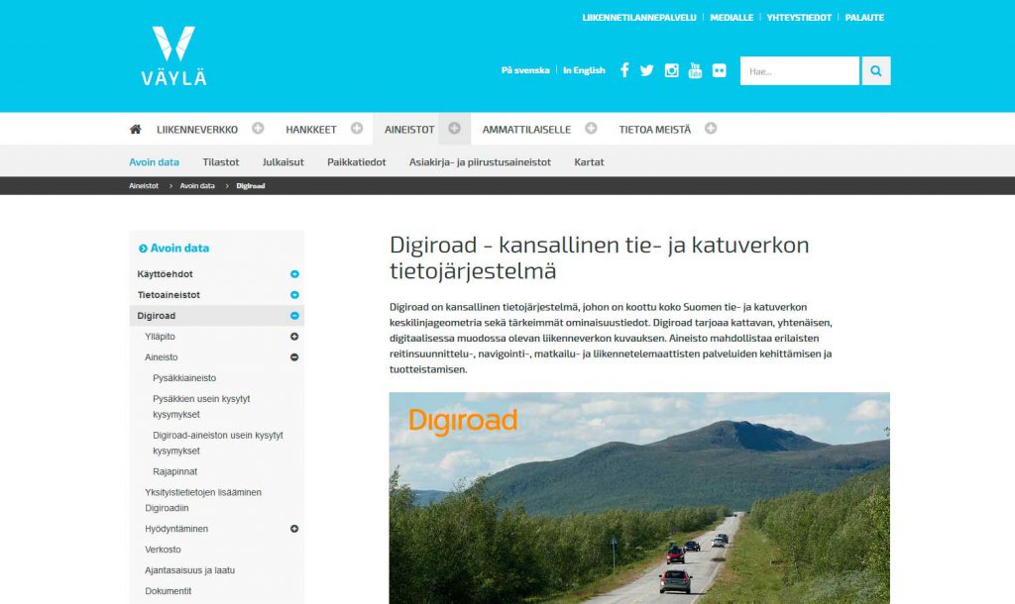Open the Medialle link
This screenshot has height=604, width=1015.
[732, 18]
